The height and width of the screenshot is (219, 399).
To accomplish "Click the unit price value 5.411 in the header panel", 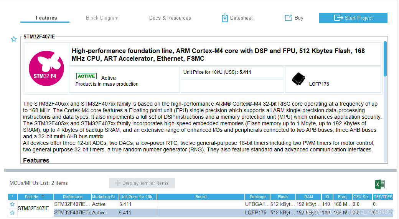I will pos(245,72).
